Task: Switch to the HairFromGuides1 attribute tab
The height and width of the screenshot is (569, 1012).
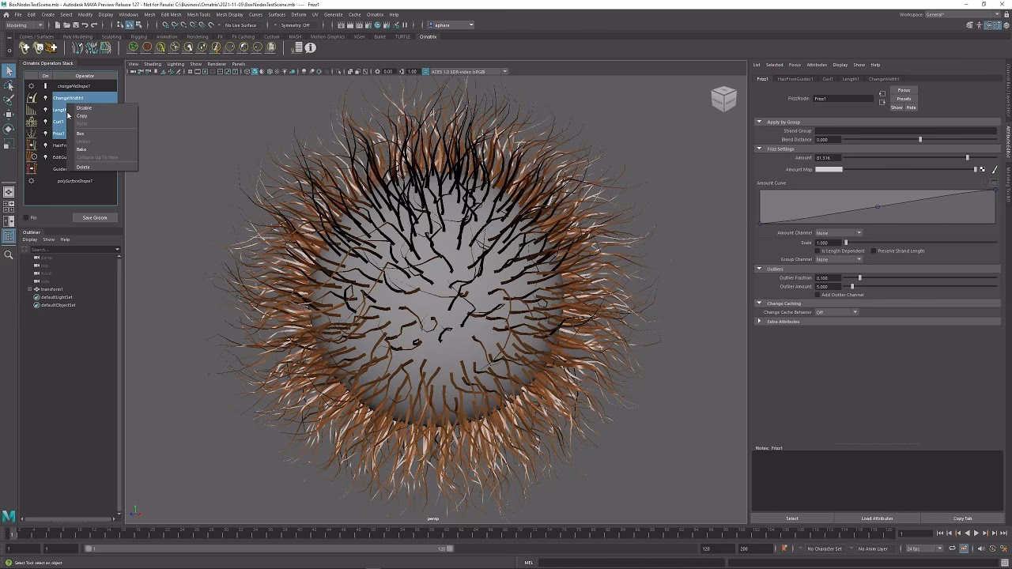Action: (x=795, y=79)
